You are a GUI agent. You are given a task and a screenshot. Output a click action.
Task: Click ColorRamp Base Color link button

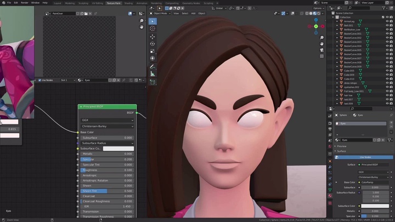coord(374,182)
